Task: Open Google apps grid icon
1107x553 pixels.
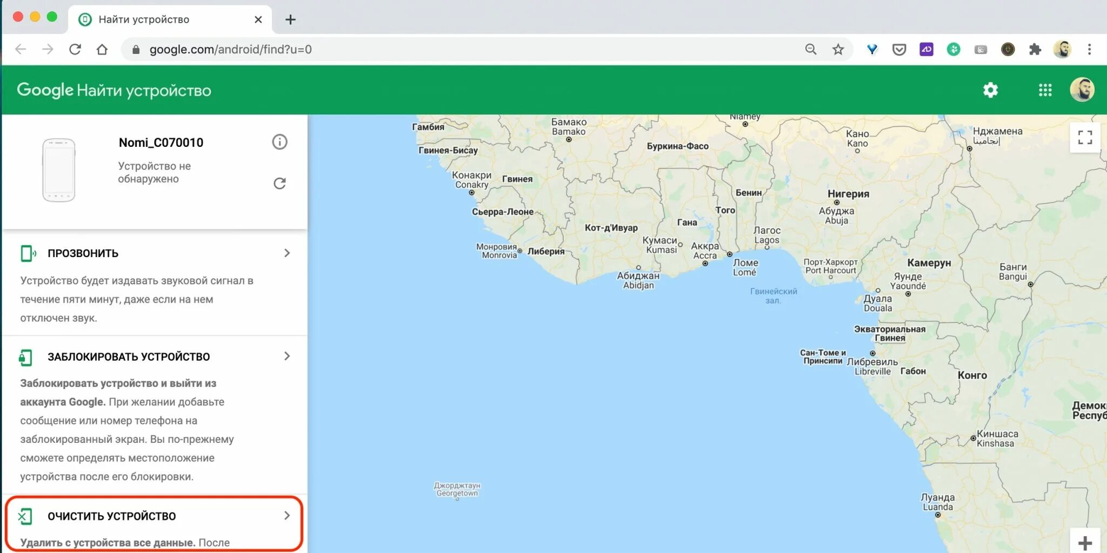Action: 1045,90
